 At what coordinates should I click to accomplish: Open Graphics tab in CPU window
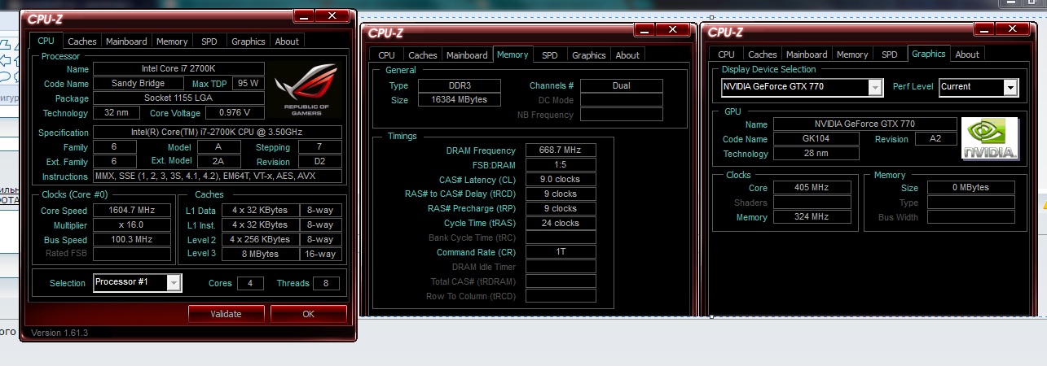click(248, 41)
